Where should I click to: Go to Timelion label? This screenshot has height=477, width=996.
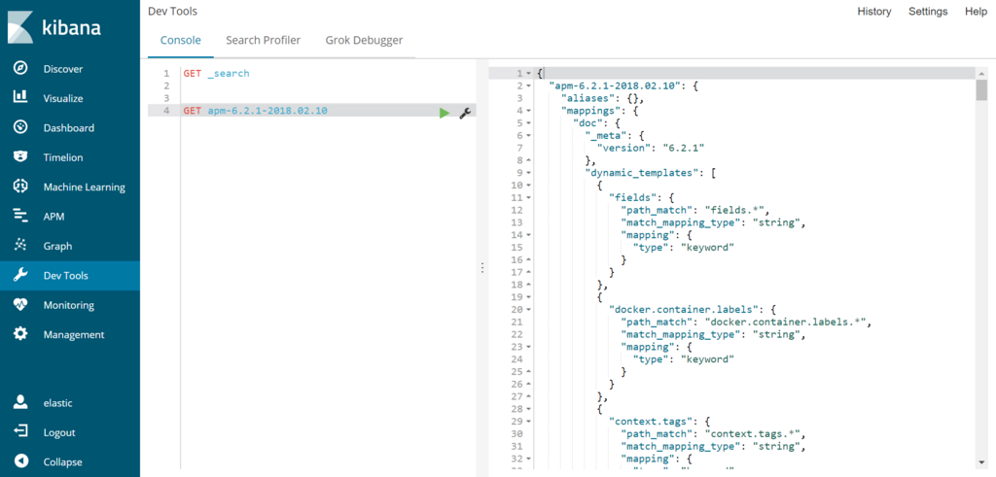click(63, 158)
